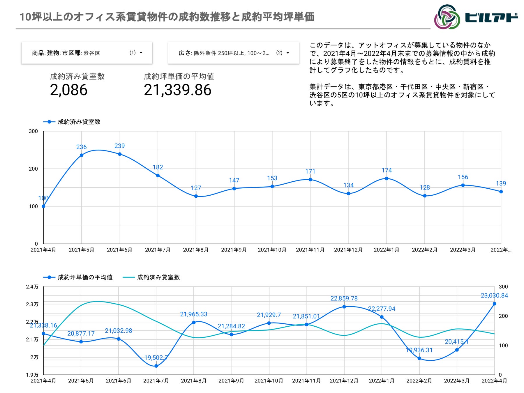The height and width of the screenshot is (393, 524).
Task: Expand the 広さ 除外条件 filter dropdown
Action: coord(234,53)
